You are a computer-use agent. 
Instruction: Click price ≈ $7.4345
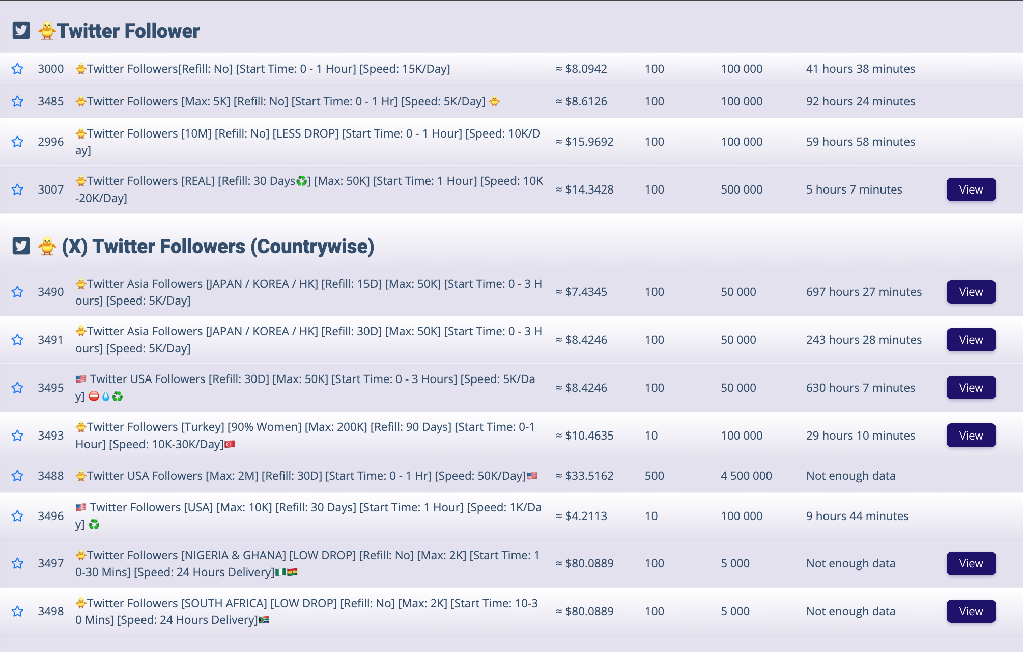pos(581,292)
